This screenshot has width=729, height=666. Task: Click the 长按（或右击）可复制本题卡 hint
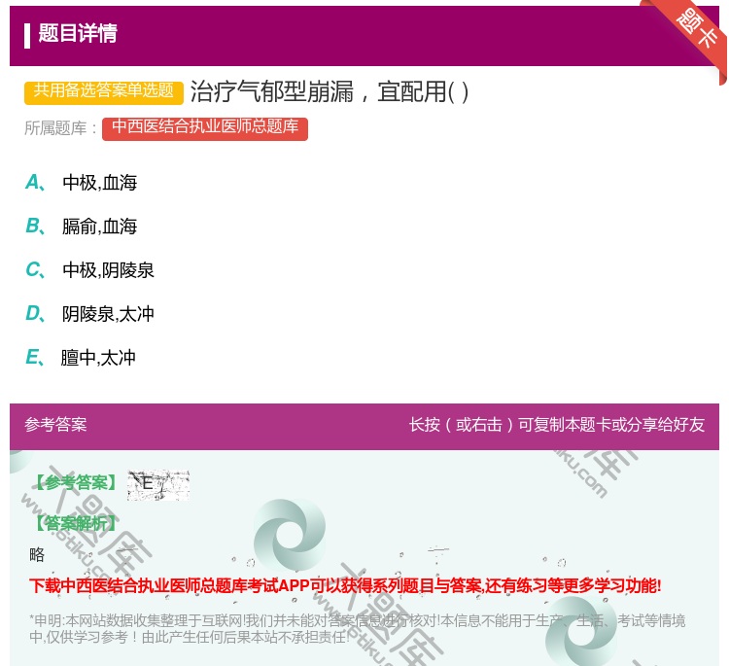point(557,425)
